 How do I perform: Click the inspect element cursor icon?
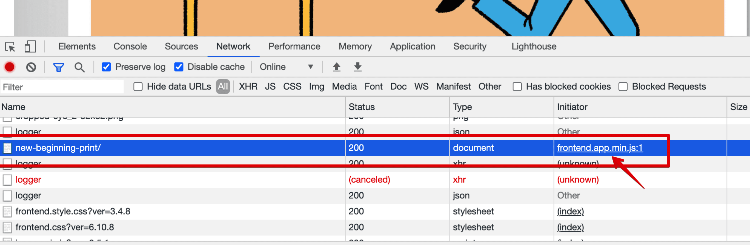pos(10,47)
